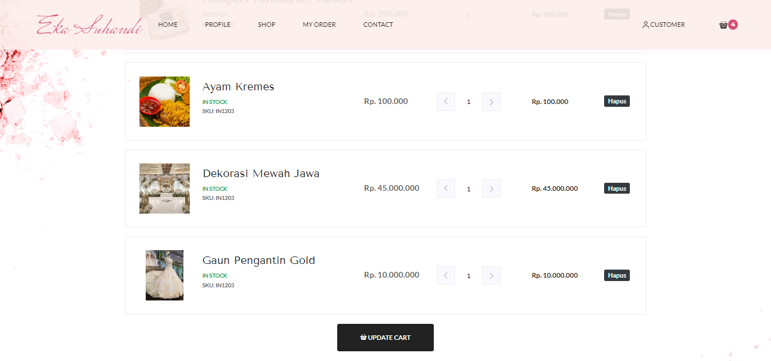This screenshot has width=771, height=361.
Task: Select the Gaun Pengantin Gold quantity field
Action: 469,275
